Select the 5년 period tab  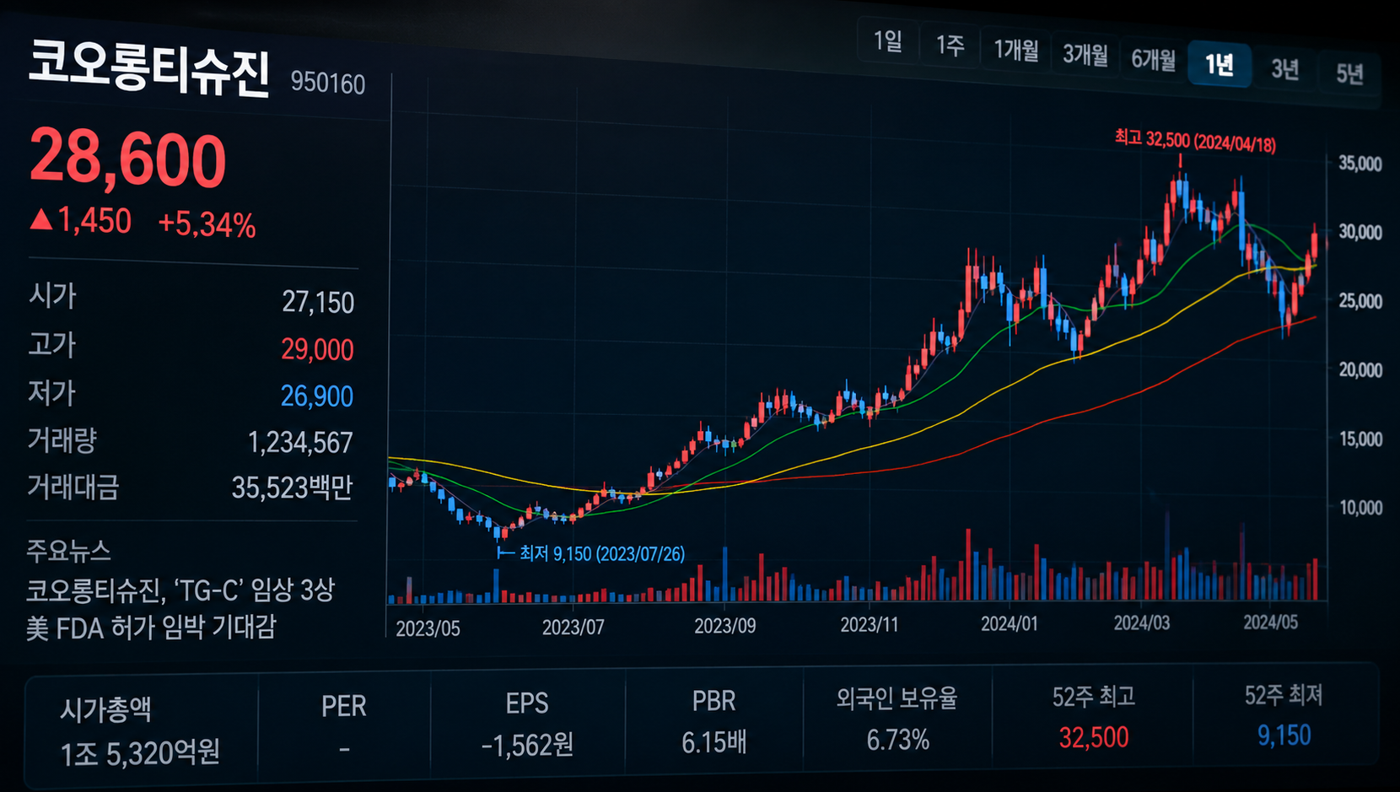click(x=1349, y=73)
